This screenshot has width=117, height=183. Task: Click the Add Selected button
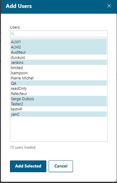(28, 166)
